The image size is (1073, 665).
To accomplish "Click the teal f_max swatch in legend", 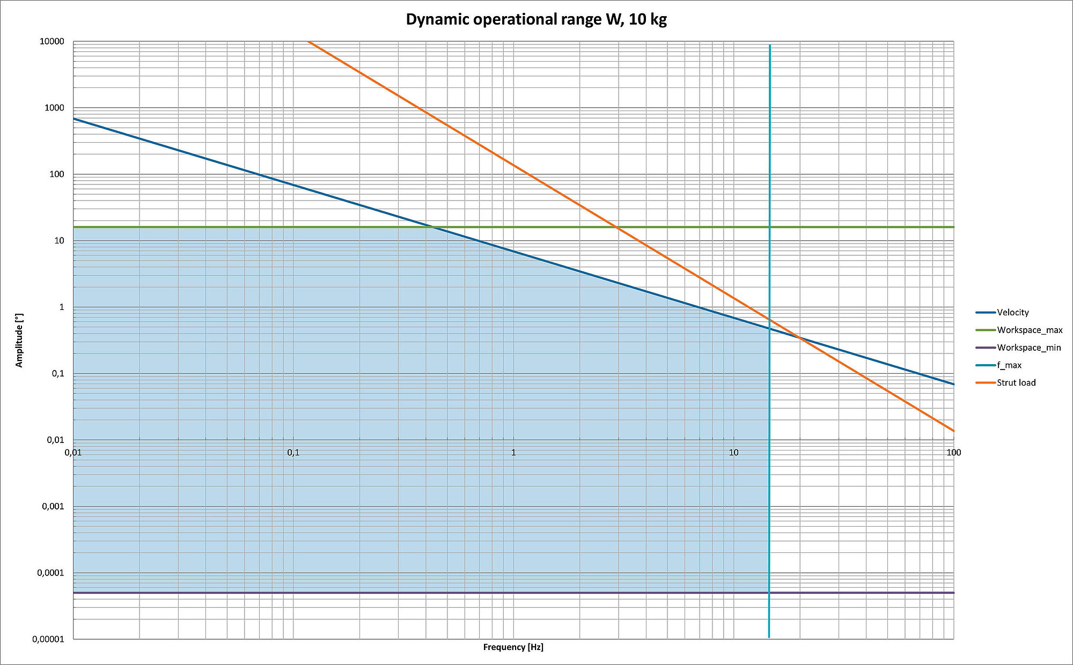I will point(986,365).
